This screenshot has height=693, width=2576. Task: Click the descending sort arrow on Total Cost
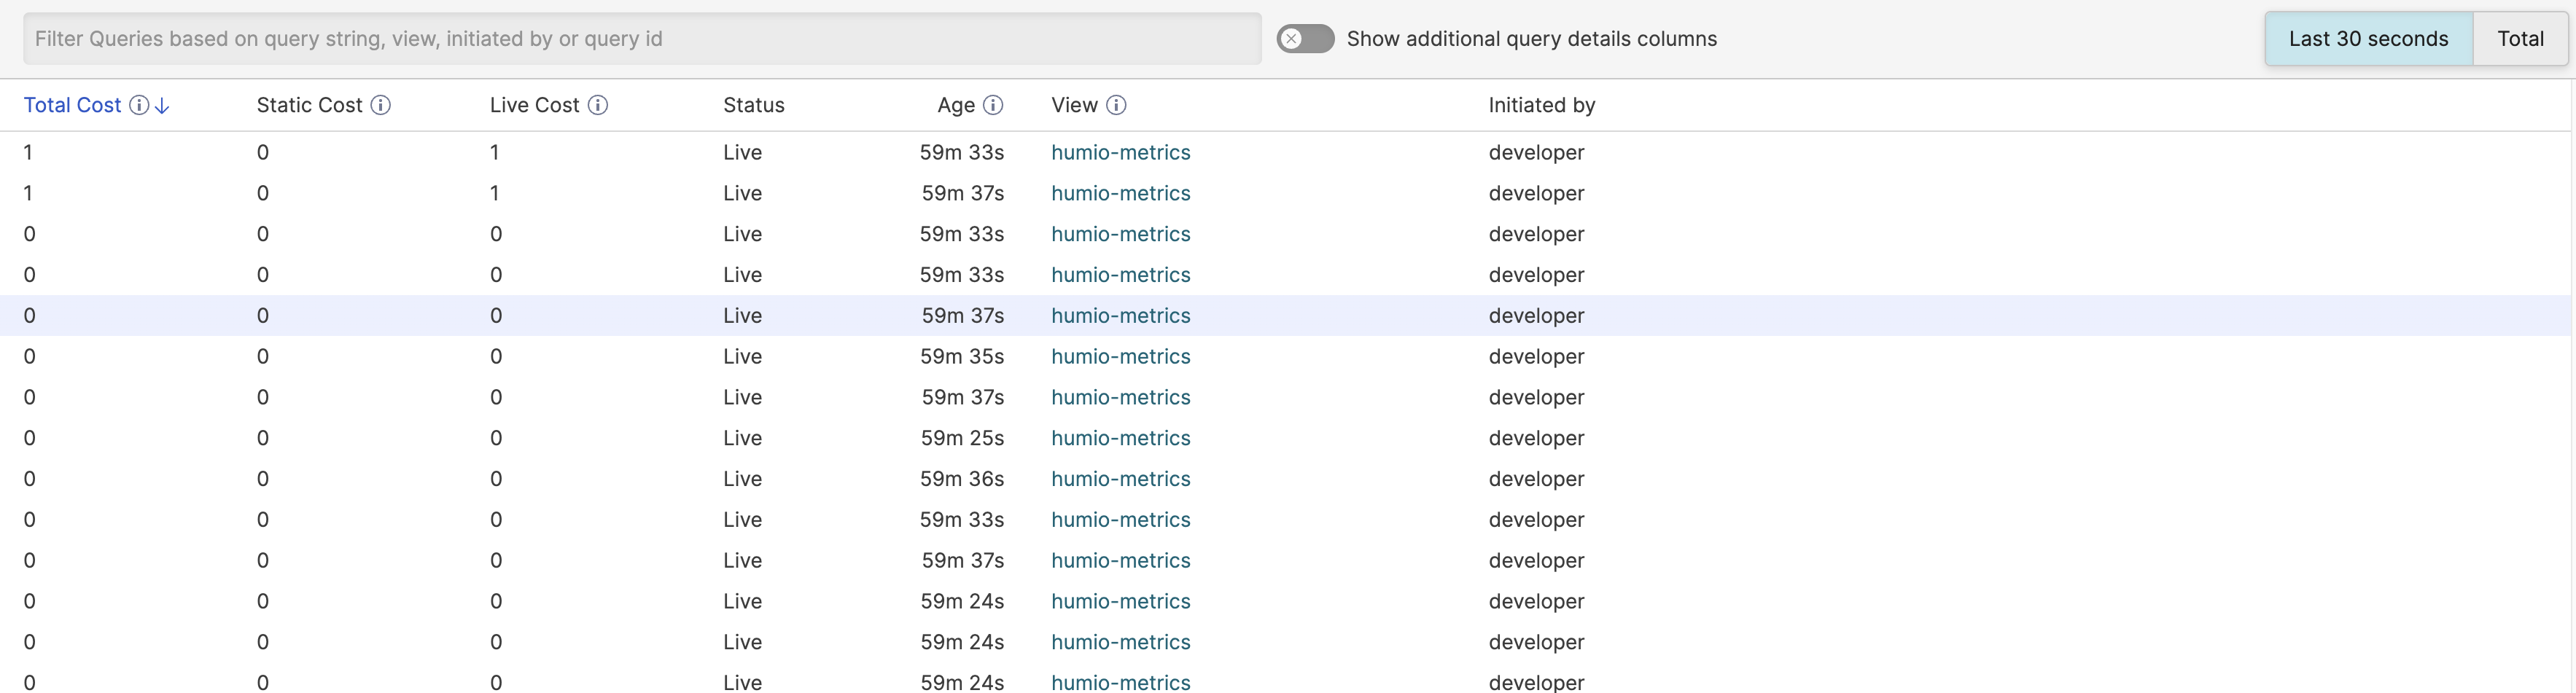162,105
